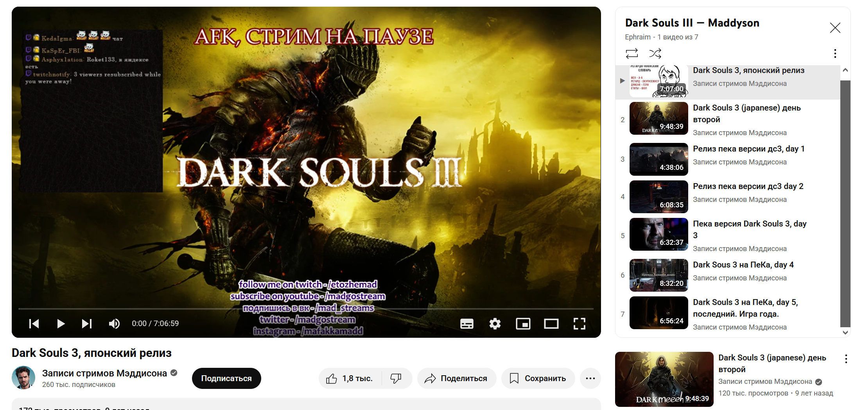Open the playlist three-dot options menu
The width and height of the screenshot is (863, 410).
(835, 53)
